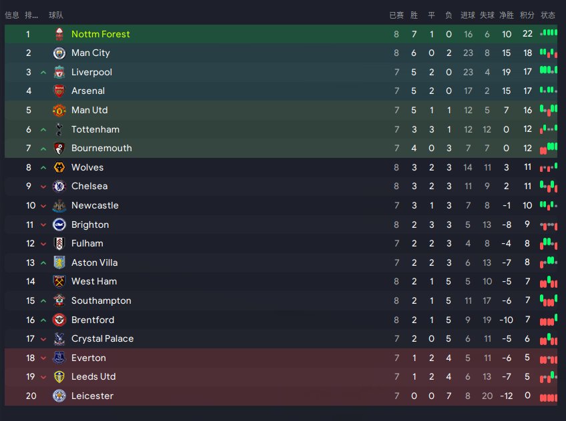
Task: Click the Wolves club badge icon
Action: click(59, 167)
